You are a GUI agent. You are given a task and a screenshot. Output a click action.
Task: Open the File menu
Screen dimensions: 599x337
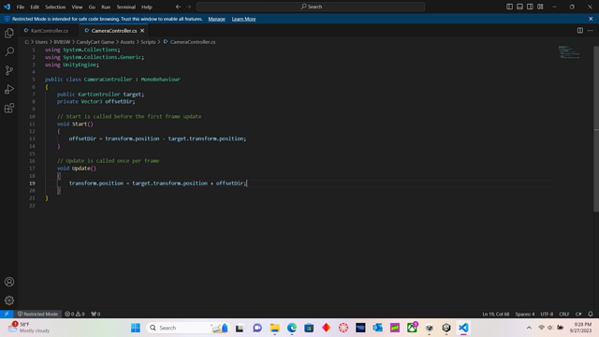[x=21, y=7]
